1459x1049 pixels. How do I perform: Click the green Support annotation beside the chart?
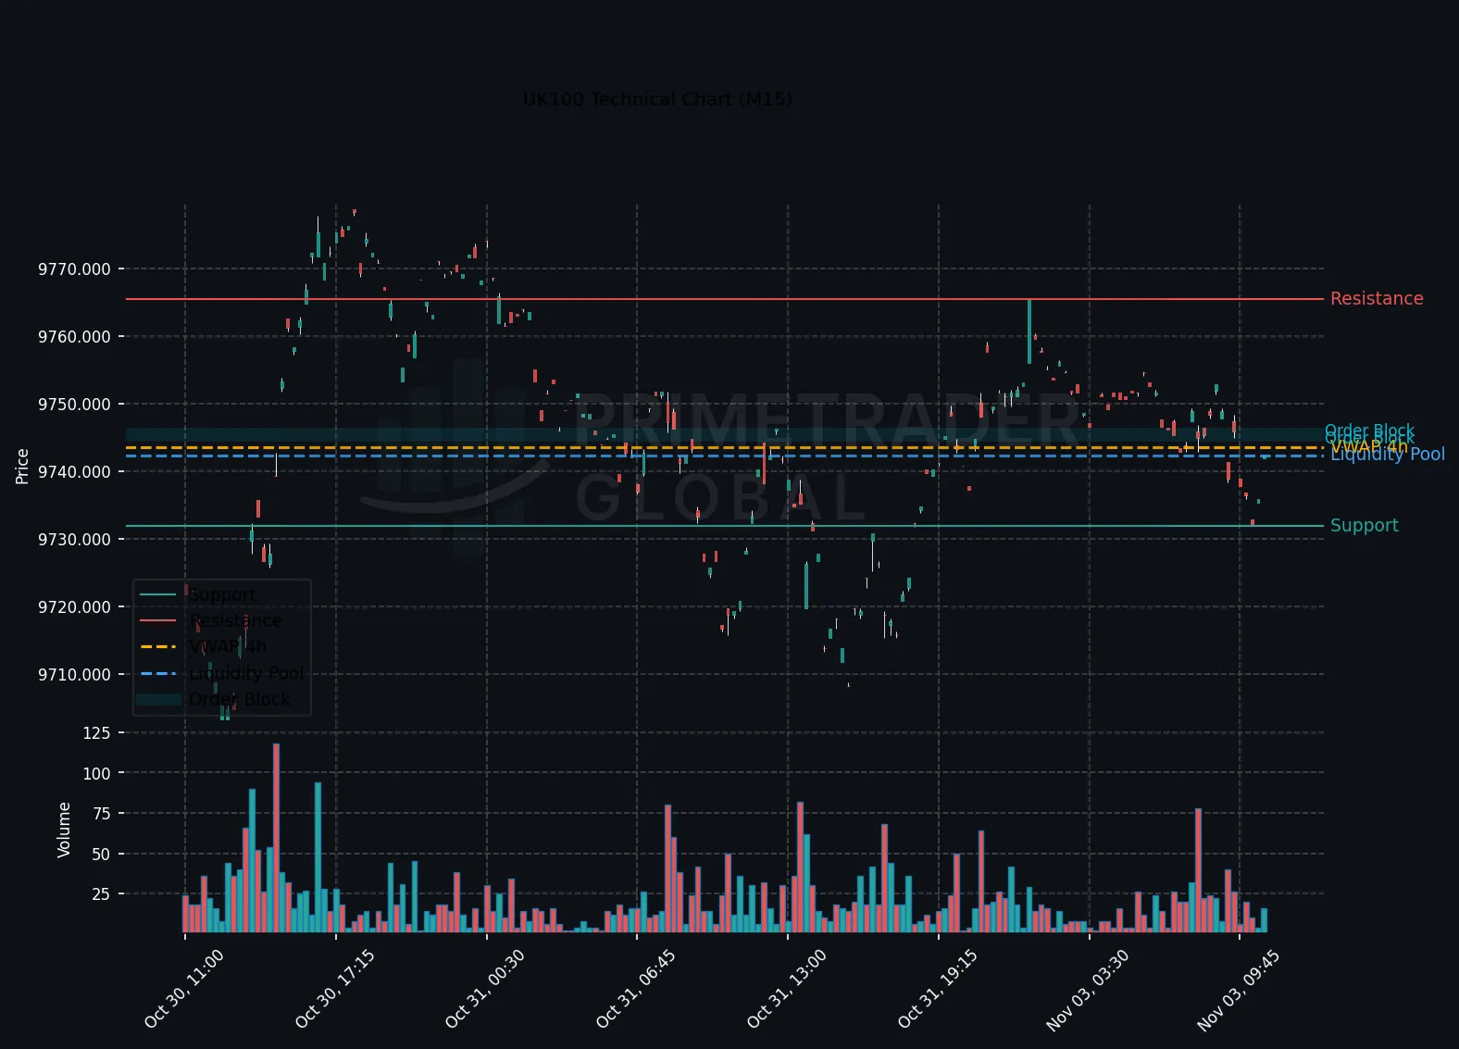click(1365, 526)
